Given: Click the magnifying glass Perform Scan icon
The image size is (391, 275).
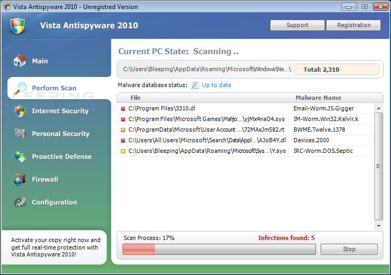Looking at the screenshot, I should [x=20, y=89].
